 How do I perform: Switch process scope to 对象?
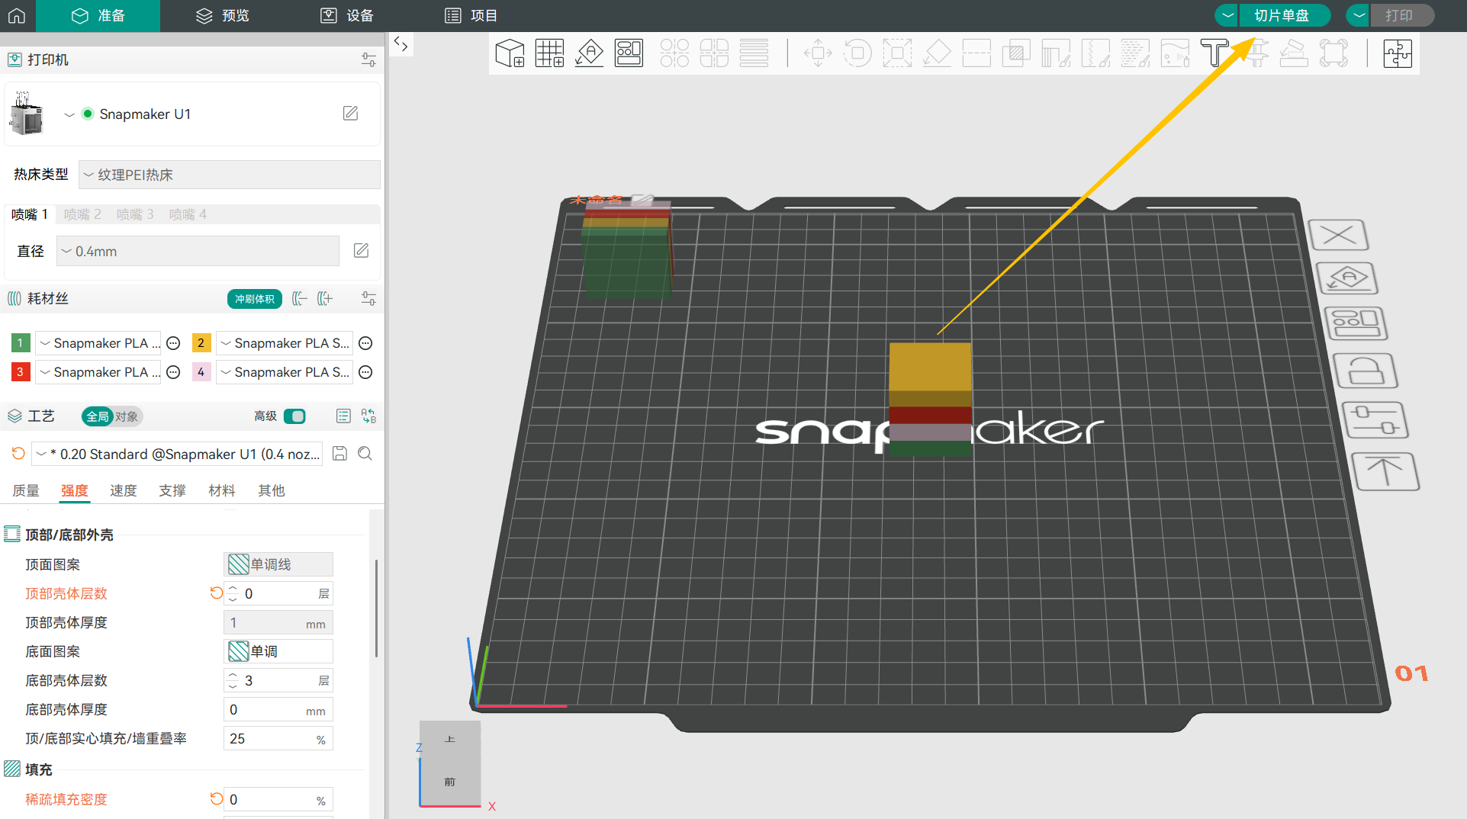[x=127, y=416]
